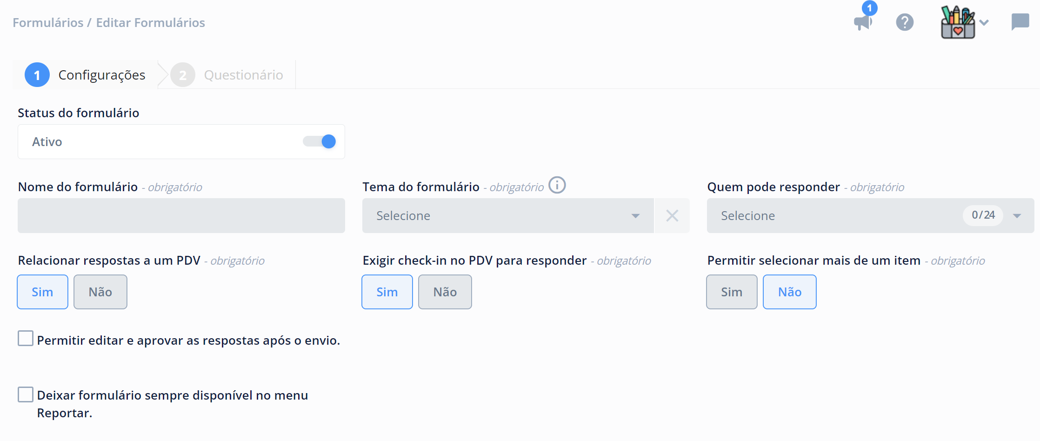Check Deixar formulário sempre disponível no menu

(26, 394)
